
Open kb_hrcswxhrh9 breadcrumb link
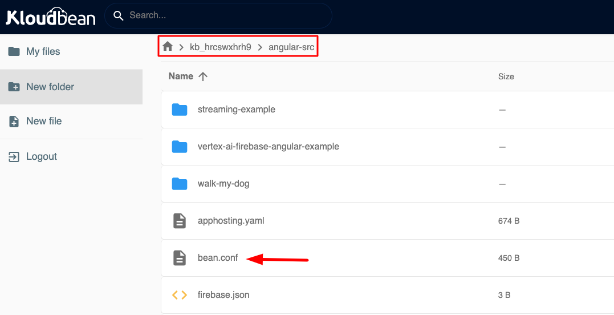click(221, 47)
